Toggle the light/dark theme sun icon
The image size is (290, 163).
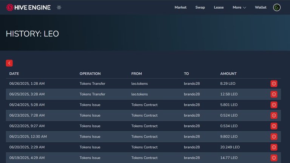(x=59, y=8)
